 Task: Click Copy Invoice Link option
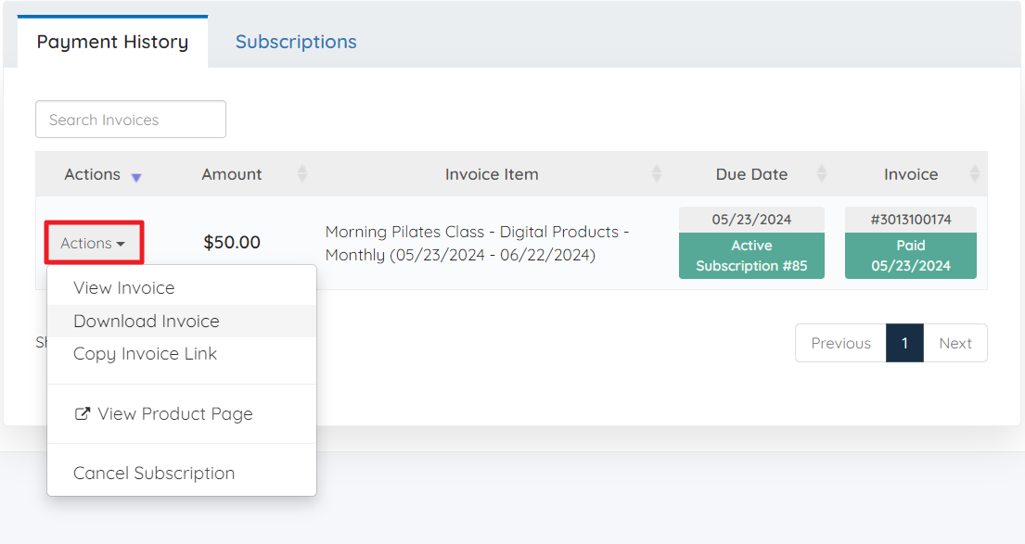[x=145, y=354]
